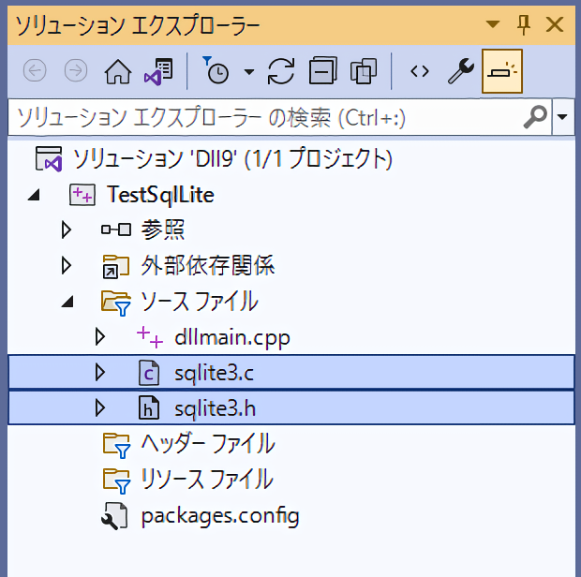581x577 pixels.
Task: Click the View Code icon
Action: [x=420, y=71]
